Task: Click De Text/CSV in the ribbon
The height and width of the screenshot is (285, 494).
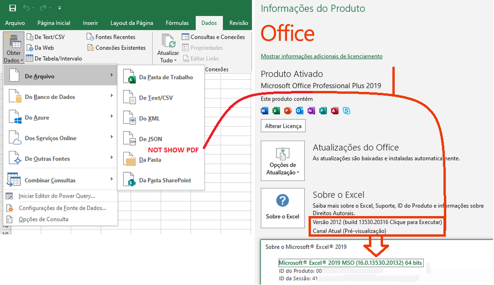Action: [45, 37]
